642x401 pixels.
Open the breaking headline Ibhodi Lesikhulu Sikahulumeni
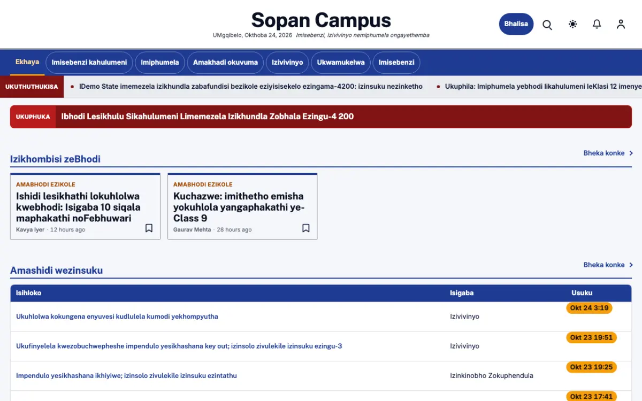point(207,117)
